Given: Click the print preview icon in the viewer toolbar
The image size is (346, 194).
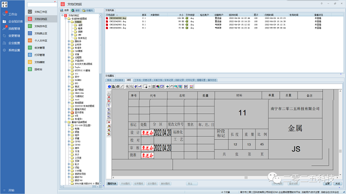Looking at the screenshot, I should click(113, 87).
